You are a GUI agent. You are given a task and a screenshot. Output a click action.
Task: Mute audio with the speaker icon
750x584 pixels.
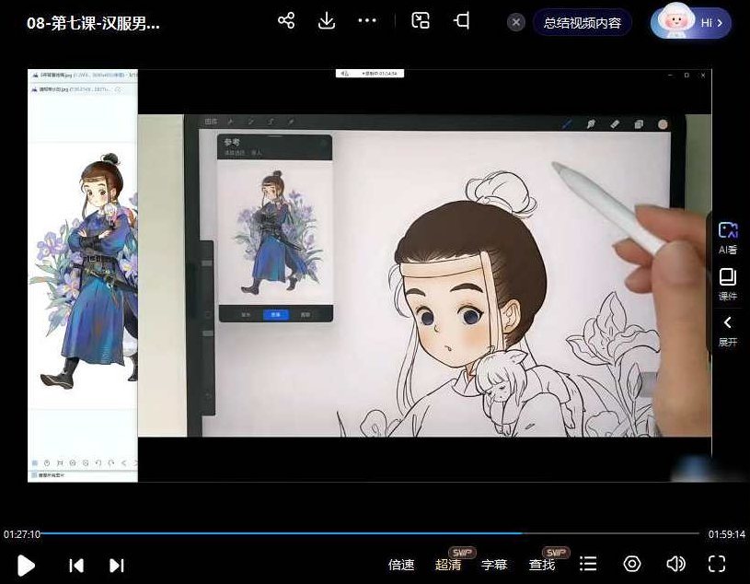[x=675, y=564]
